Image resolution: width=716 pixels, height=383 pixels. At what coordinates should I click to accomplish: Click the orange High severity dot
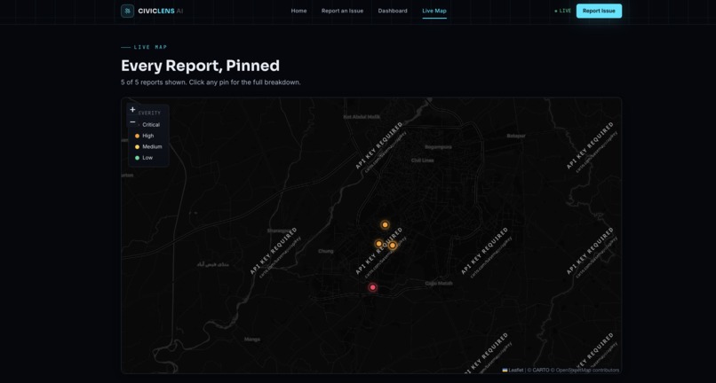[137, 136]
